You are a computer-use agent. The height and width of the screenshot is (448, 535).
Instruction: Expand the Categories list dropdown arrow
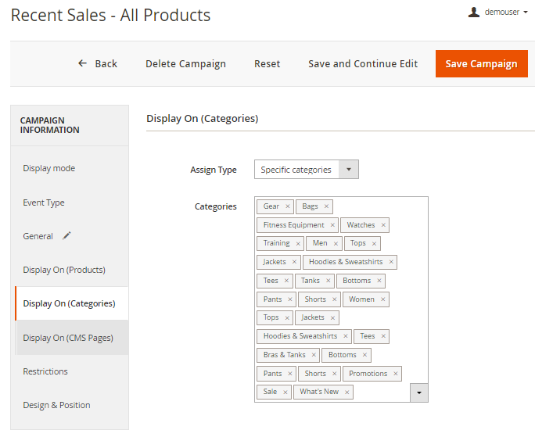pyautogui.click(x=418, y=392)
